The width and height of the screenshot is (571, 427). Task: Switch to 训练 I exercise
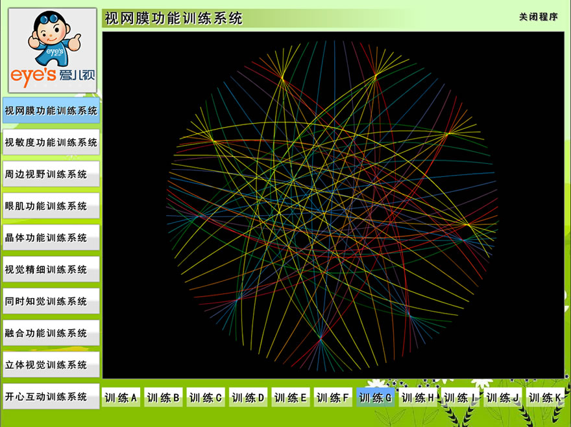click(x=460, y=397)
